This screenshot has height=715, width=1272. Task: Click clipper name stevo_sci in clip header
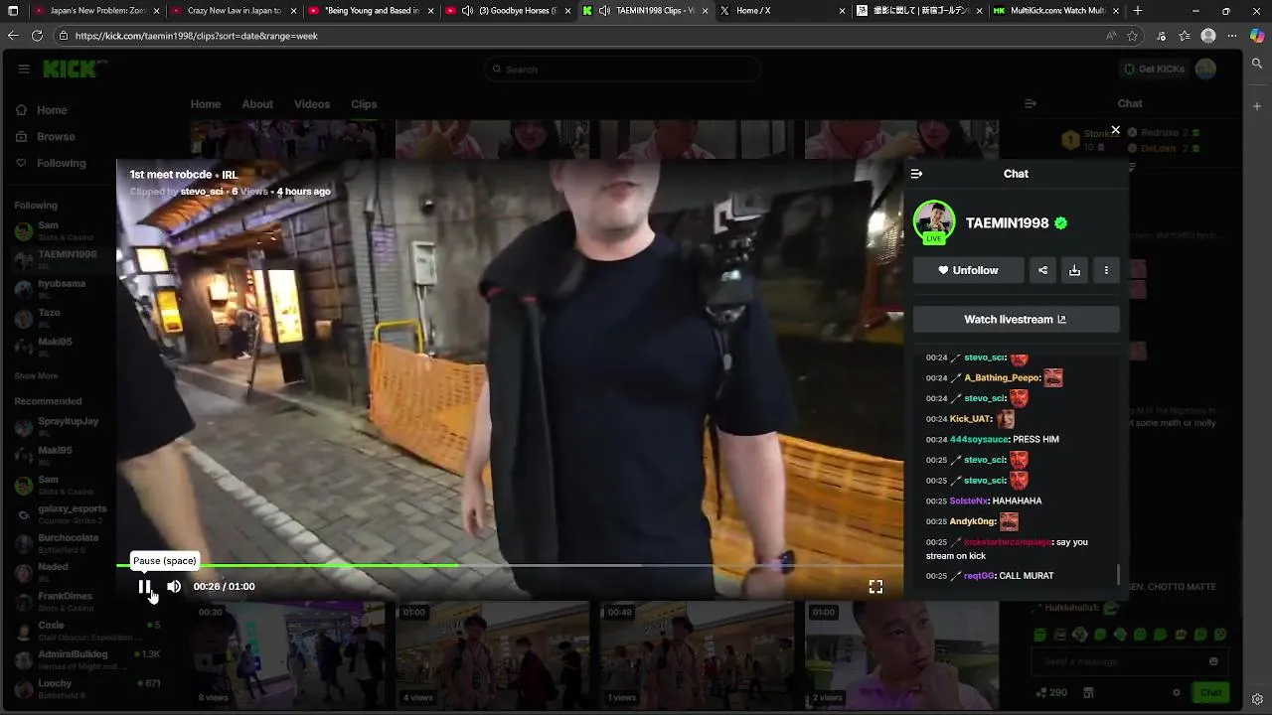[202, 192]
